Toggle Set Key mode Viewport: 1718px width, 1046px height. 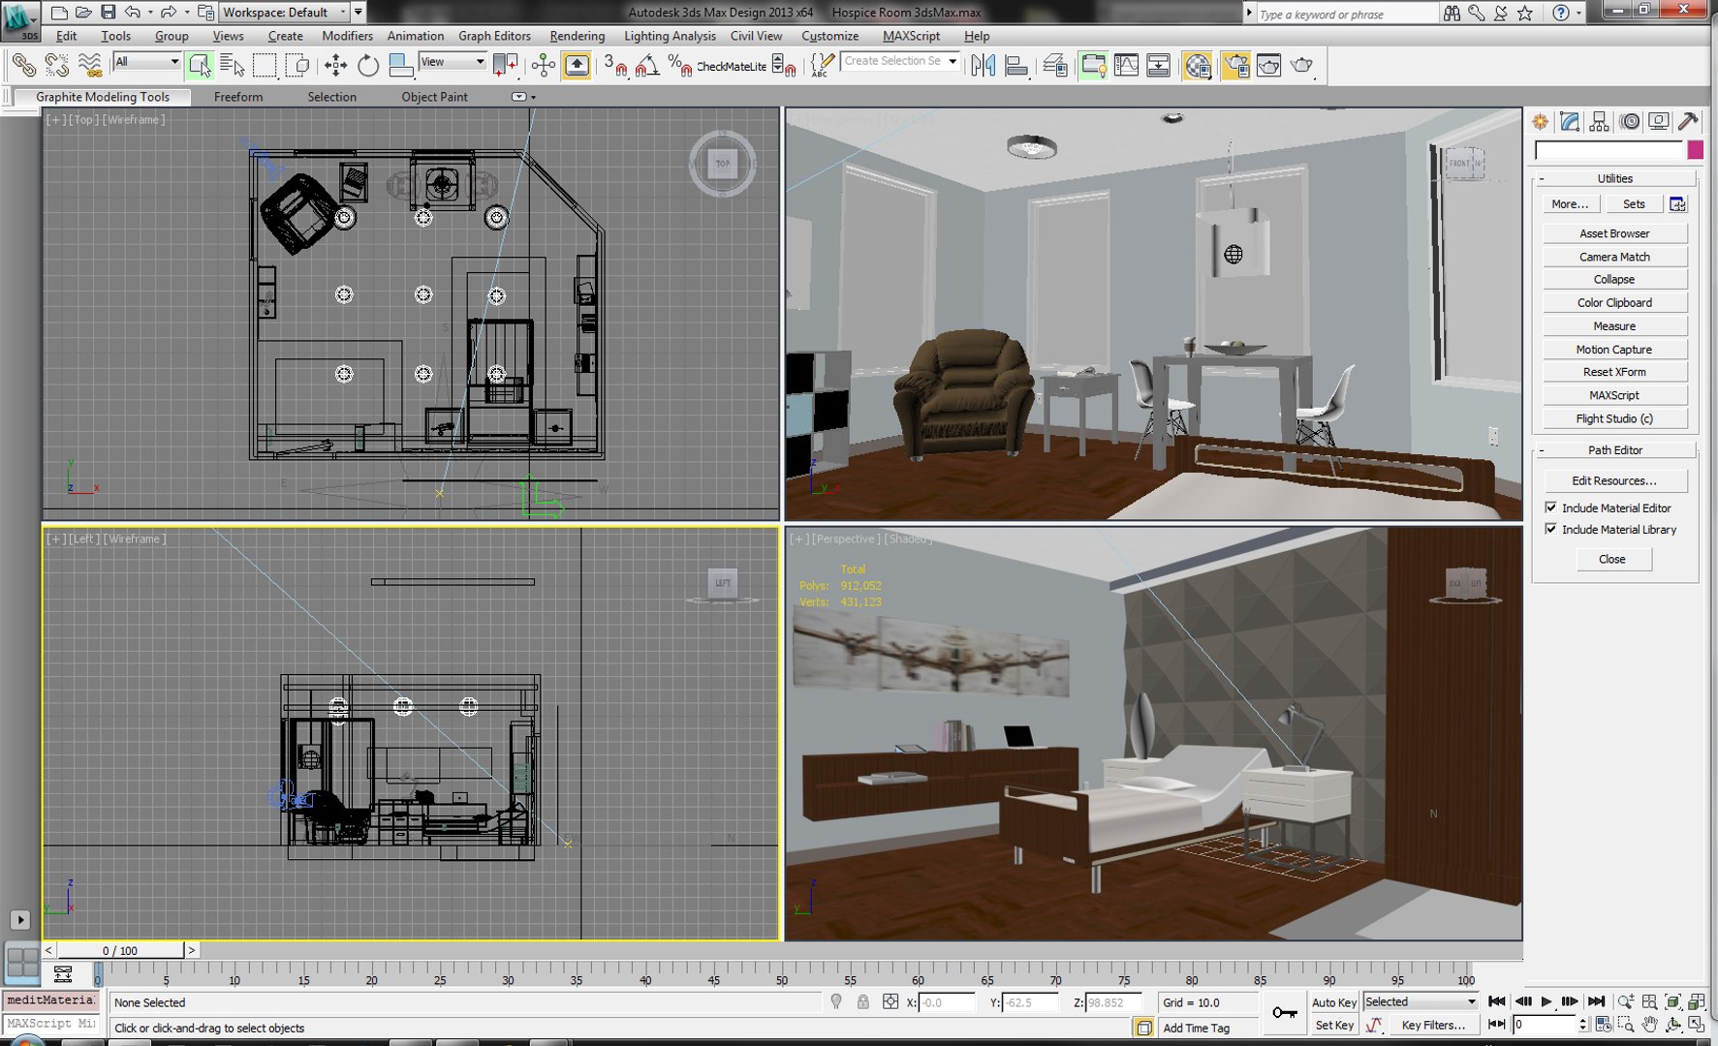tap(1333, 1025)
